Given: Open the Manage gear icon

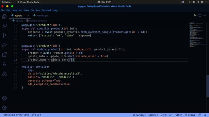Looking at the screenshot, I should (4, 108).
